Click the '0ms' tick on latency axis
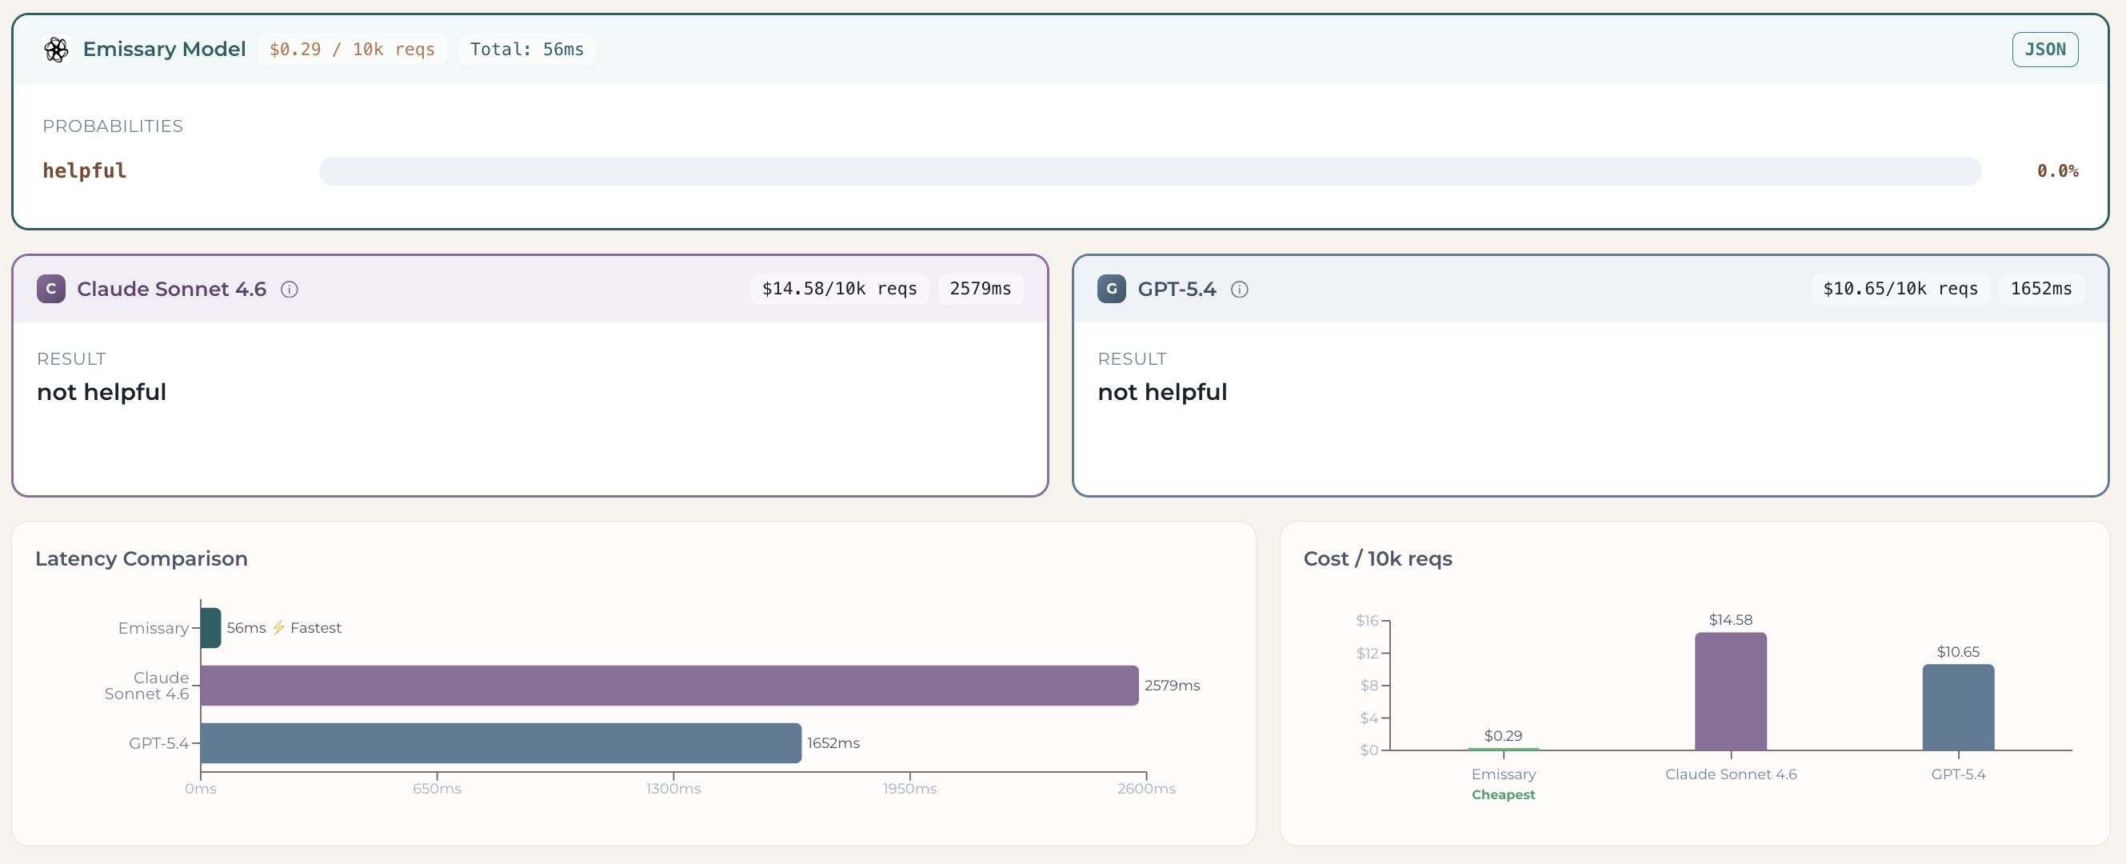The width and height of the screenshot is (2126, 864). 201,789
